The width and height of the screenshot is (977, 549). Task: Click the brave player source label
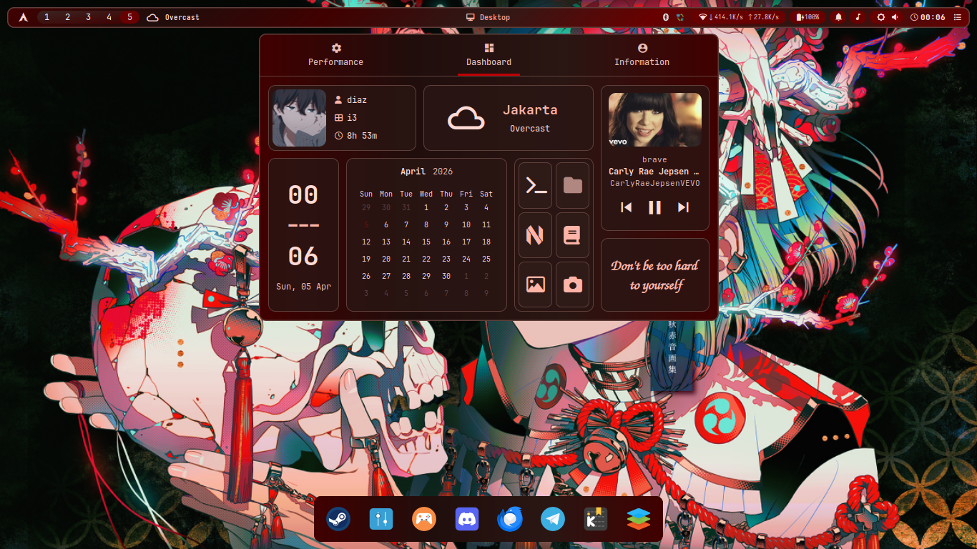tap(654, 160)
